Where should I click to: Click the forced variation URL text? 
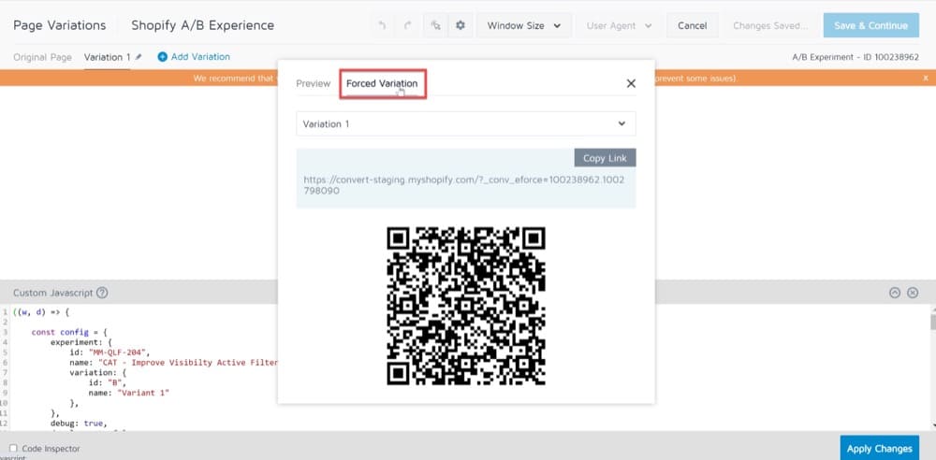(464, 185)
